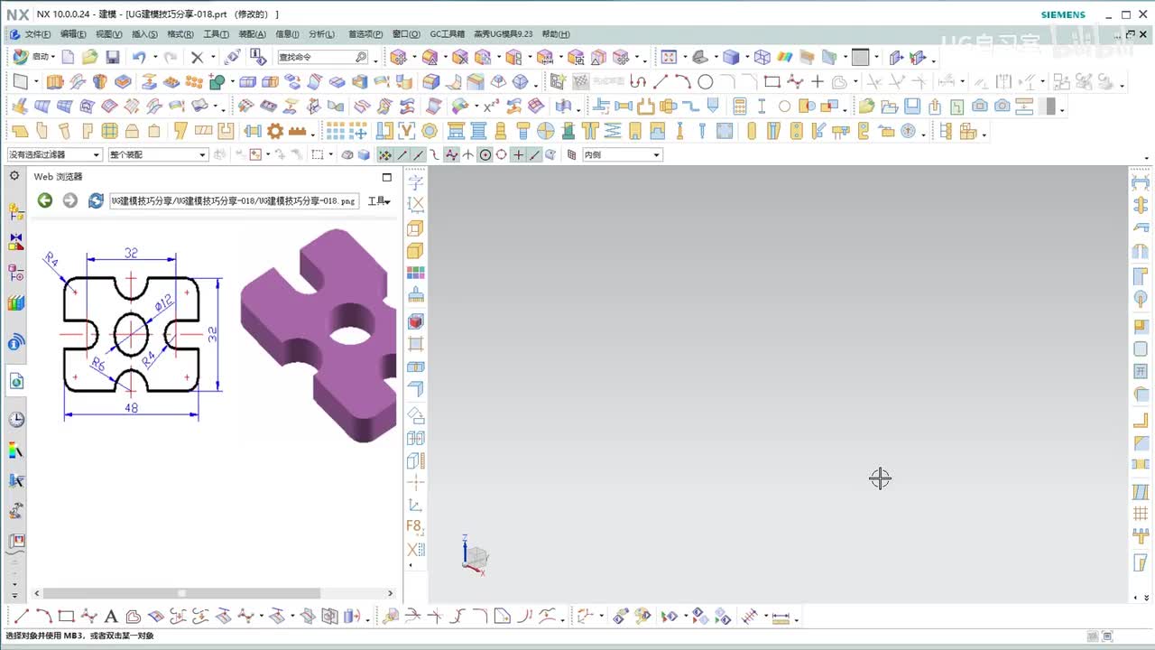Screen dimensions: 1155x650
Task: Undo the last action
Action: tap(138, 57)
